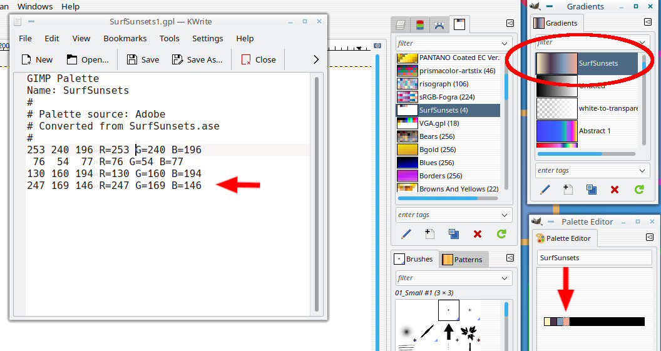661x351 pixels.
Task: Click the edit palette pencil icon
Action: click(x=406, y=234)
